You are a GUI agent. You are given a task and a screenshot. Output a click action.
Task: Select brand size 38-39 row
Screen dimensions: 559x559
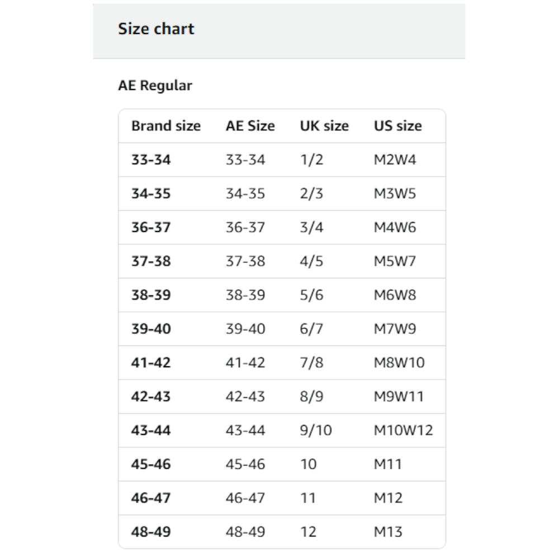pyautogui.click(x=282, y=295)
